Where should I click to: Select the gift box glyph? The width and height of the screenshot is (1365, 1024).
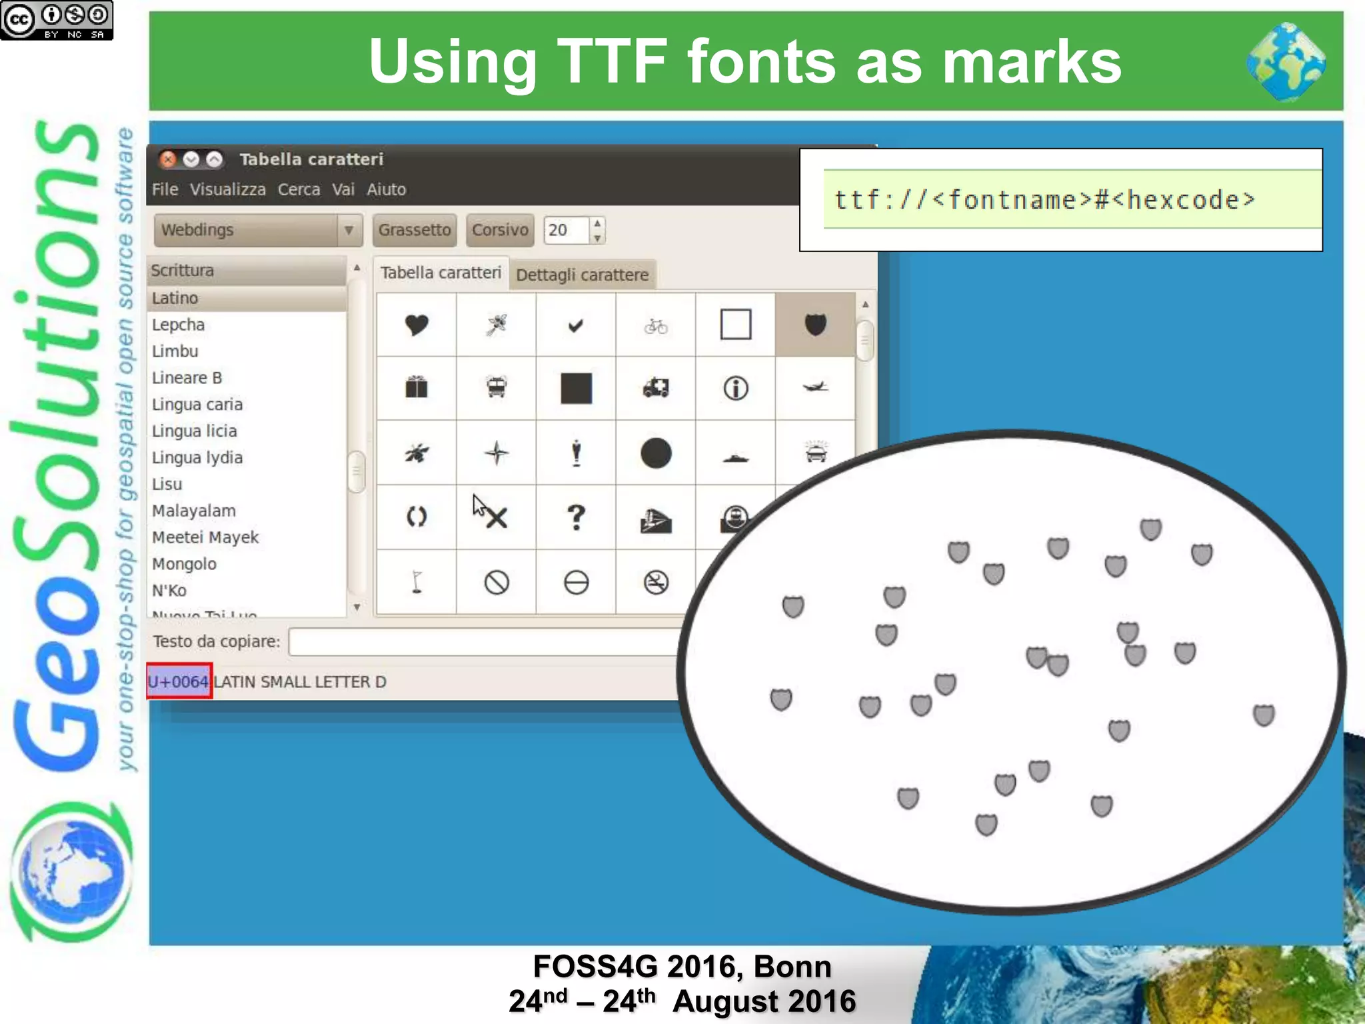pos(417,387)
